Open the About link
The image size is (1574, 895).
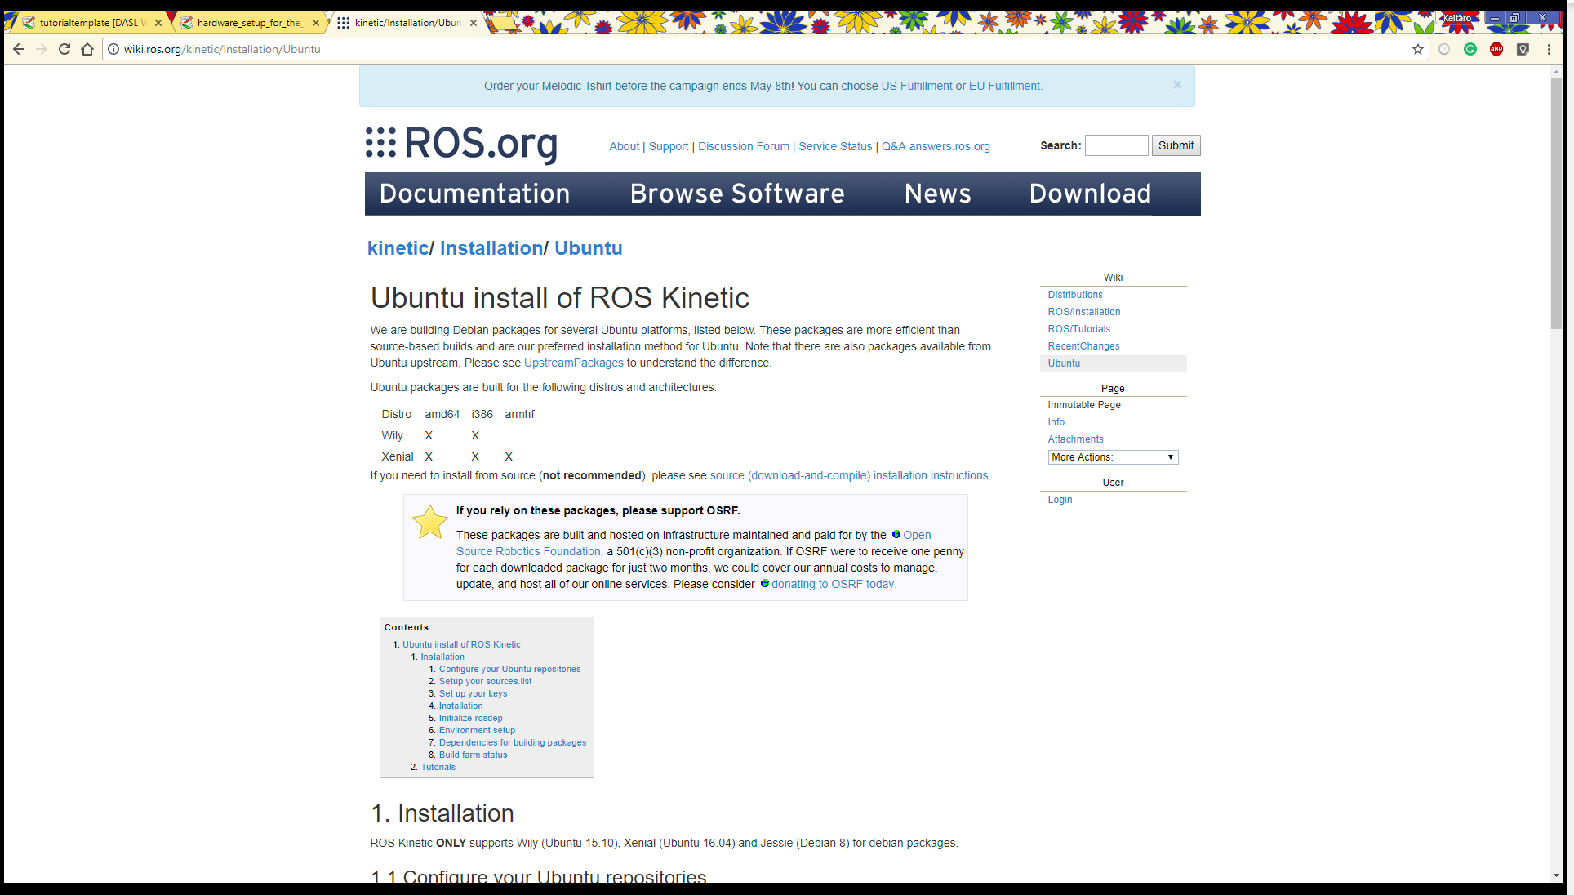(x=624, y=146)
